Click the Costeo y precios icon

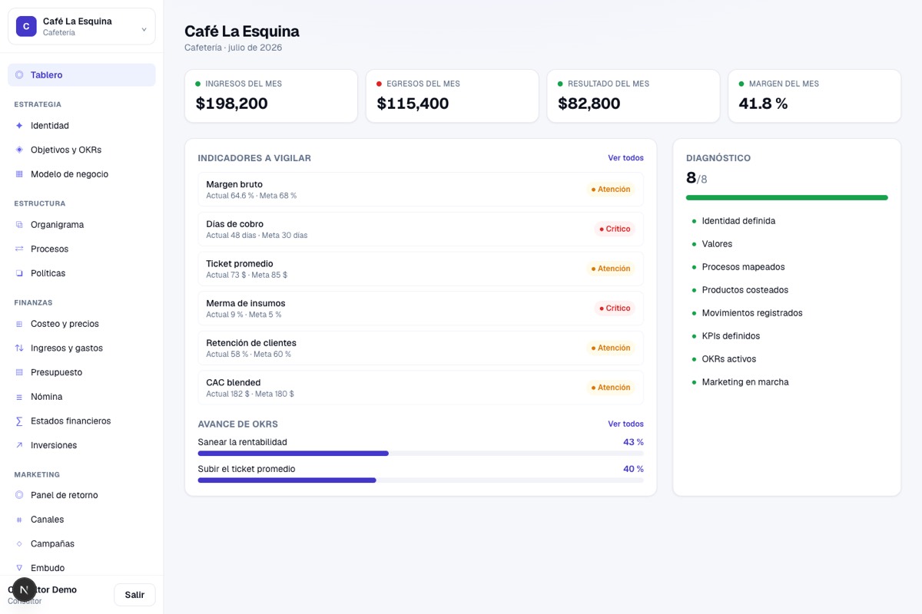(19, 324)
